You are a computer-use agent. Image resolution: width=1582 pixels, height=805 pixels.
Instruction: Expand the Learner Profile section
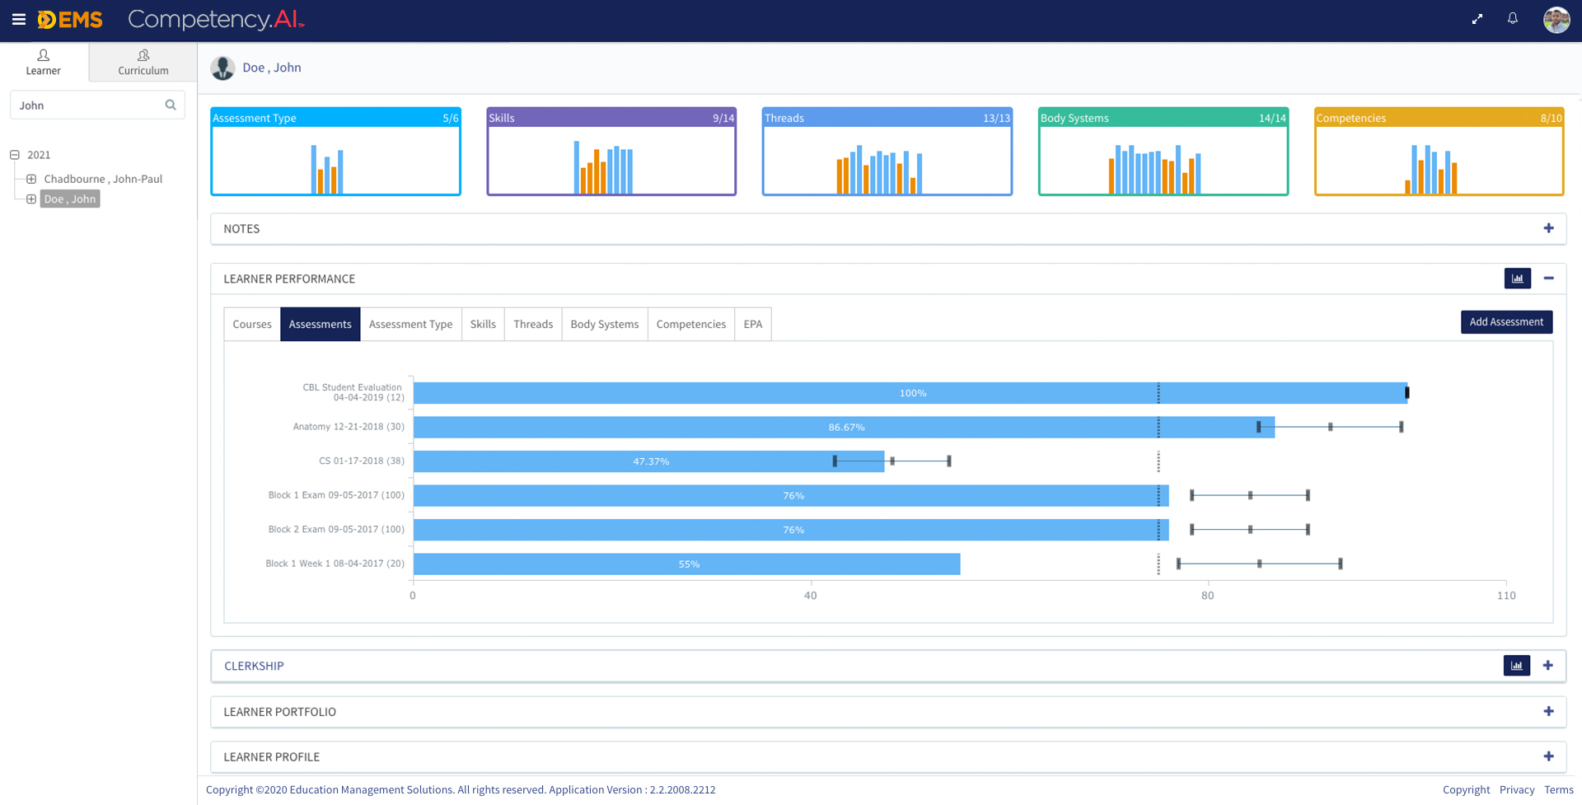click(1548, 756)
